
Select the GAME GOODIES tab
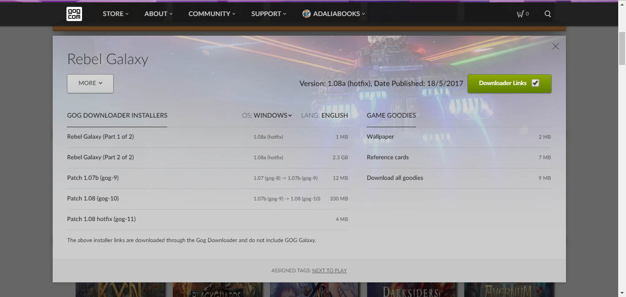point(391,115)
